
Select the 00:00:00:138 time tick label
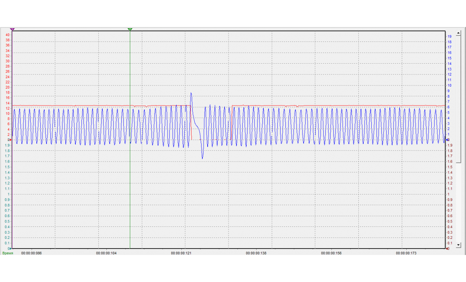(256, 253)
